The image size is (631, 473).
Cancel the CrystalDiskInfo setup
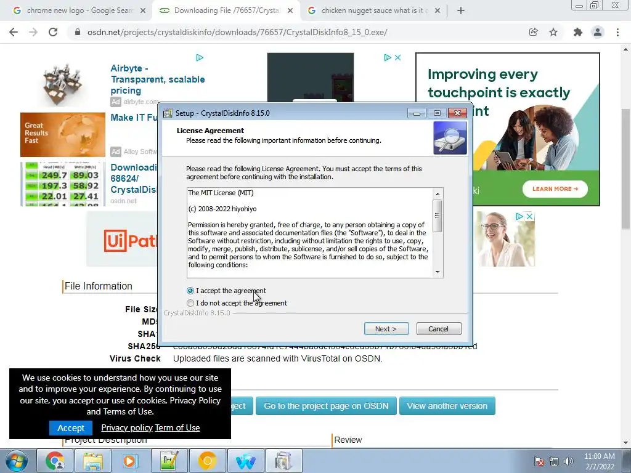[439, 329]
